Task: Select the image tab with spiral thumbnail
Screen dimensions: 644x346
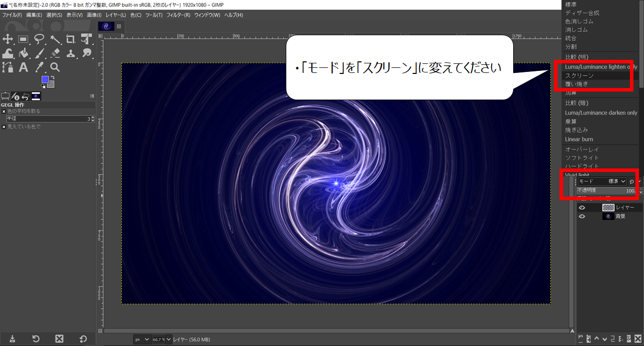Action: 107,26
